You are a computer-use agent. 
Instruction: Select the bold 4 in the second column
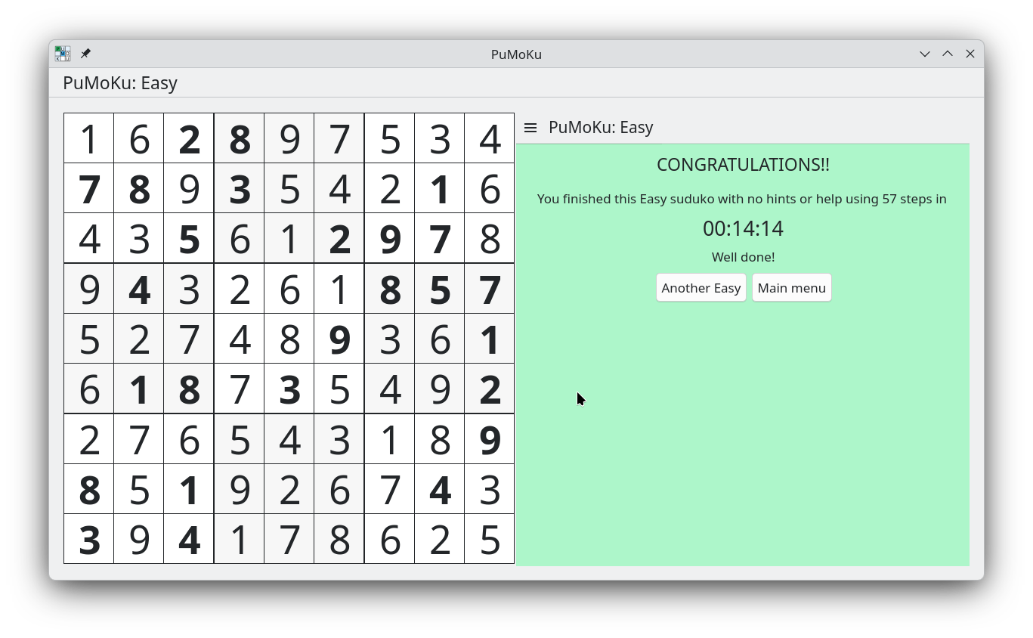click(x=139, y=290)
